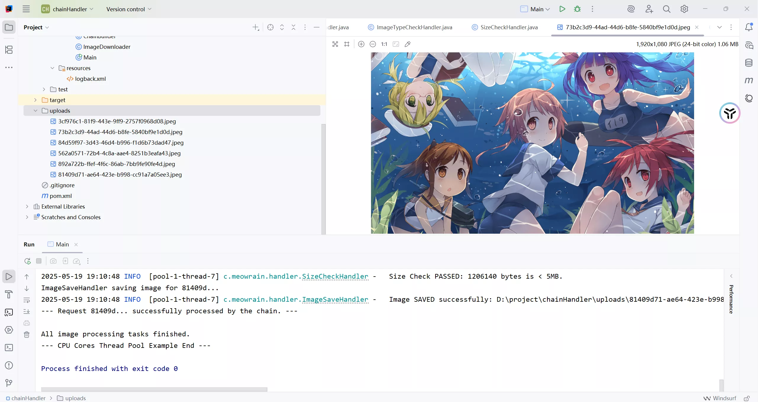758x402 pixels.
Task: Clear console output with trash icon
Action: tap(27, 335)
